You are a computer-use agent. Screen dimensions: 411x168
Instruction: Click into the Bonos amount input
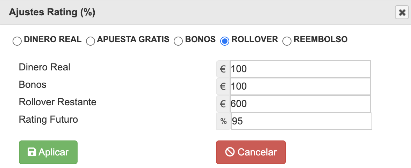(x=300, y=86)
